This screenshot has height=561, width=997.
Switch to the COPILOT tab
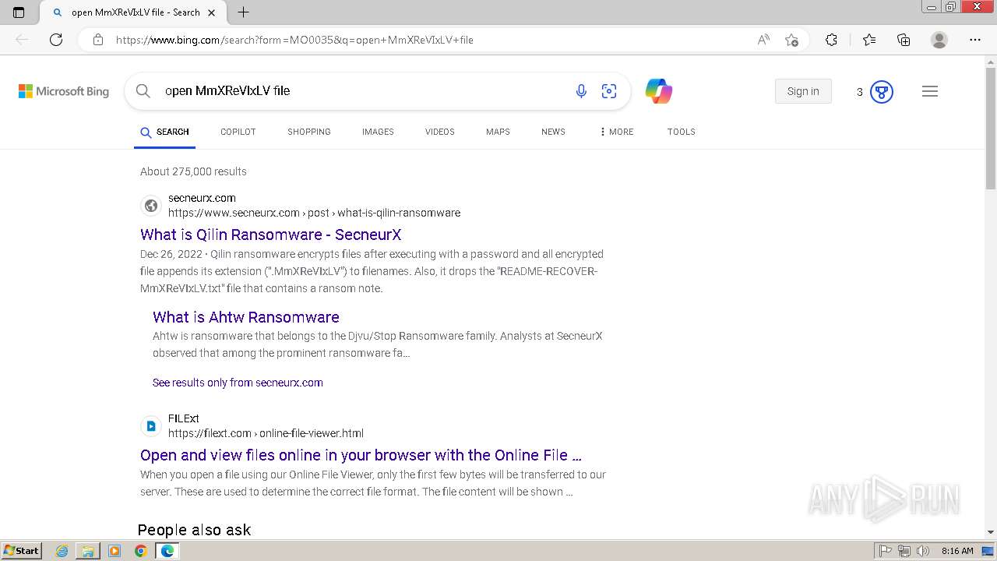coord(238,132)
